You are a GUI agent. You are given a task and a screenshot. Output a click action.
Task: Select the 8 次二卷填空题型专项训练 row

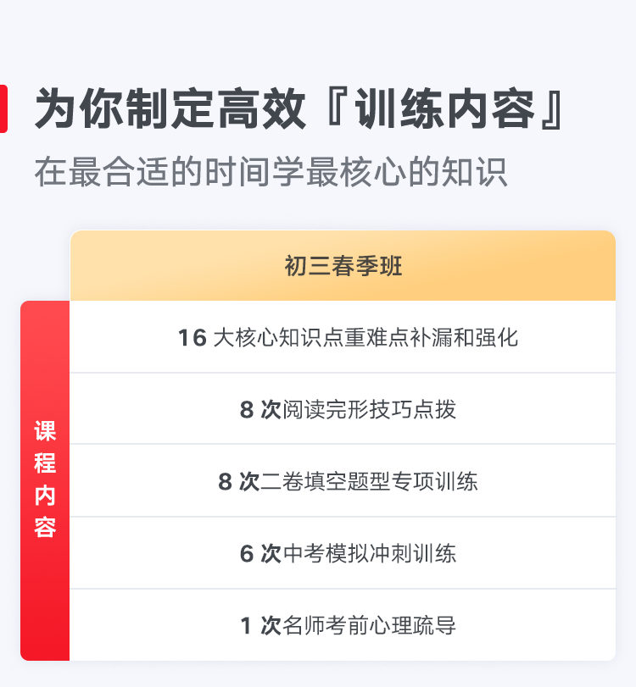tap(343, 480)
